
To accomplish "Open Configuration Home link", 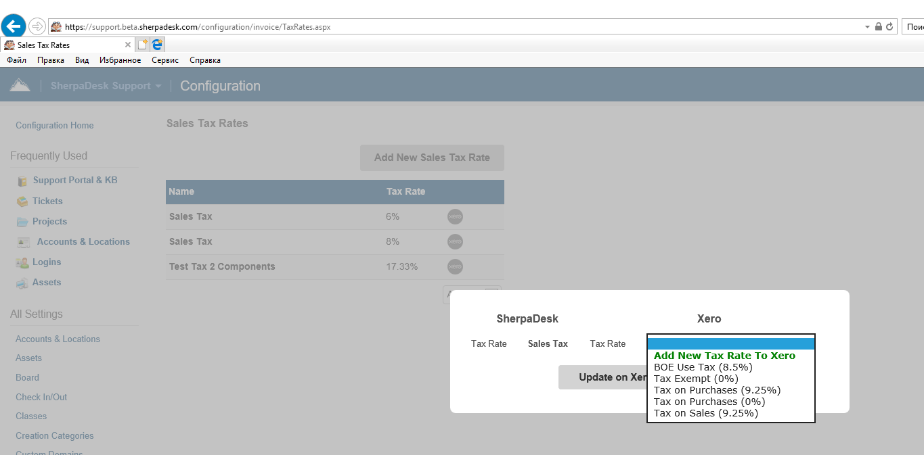I will [55, 125].
